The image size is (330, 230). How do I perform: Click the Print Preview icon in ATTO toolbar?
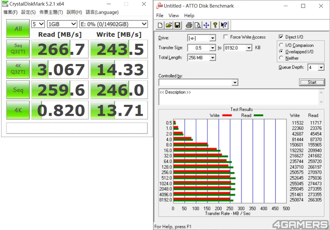click(x=197, y=25)
